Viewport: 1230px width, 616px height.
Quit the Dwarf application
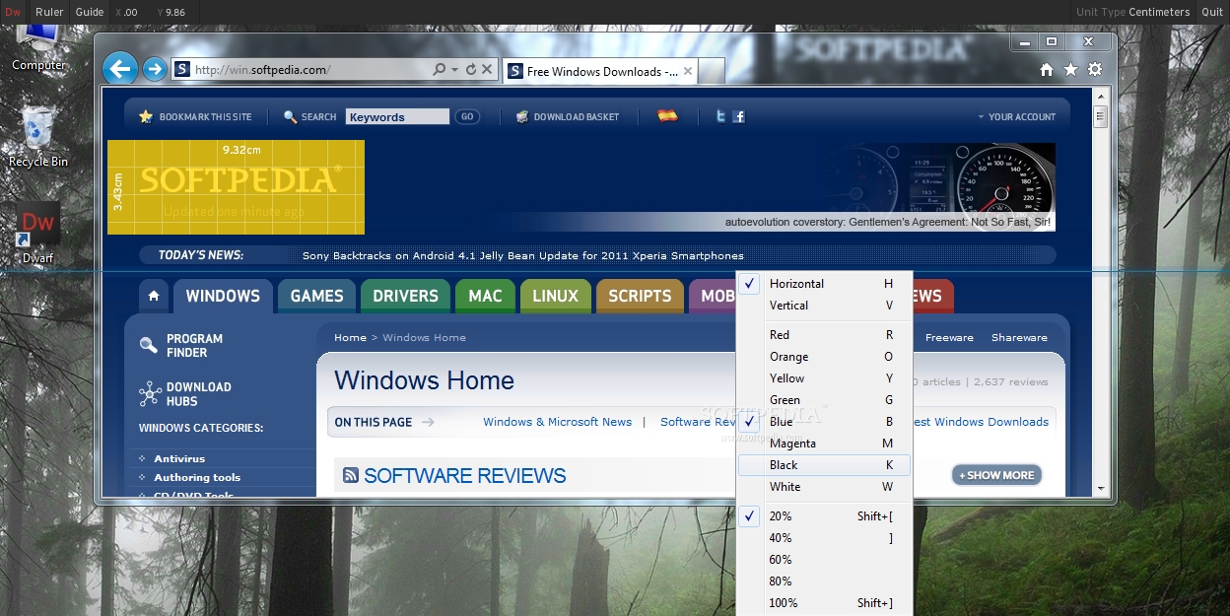click(x=1211, y=12)
